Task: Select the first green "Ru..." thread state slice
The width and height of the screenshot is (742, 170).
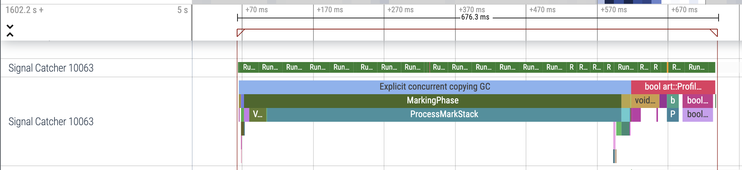Action: coord(249,67)
